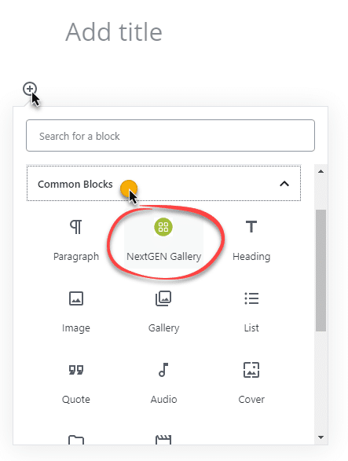
Task: Choose the Heading block icon
Action: pos(251,227)
